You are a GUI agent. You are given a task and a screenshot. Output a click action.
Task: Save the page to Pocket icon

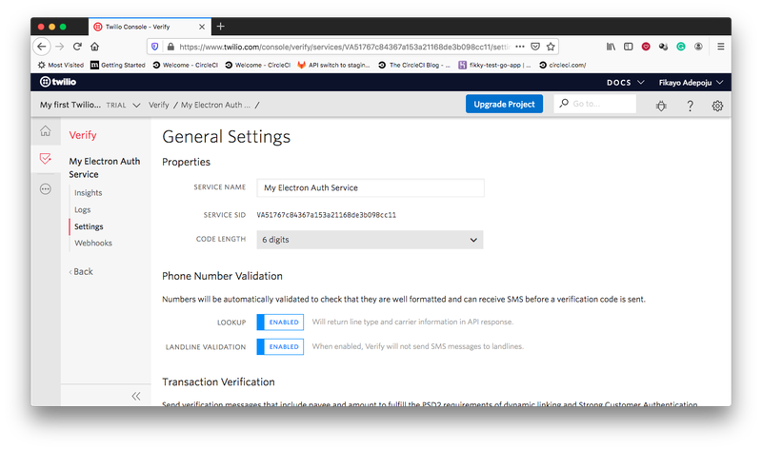[x=535, y=47]
